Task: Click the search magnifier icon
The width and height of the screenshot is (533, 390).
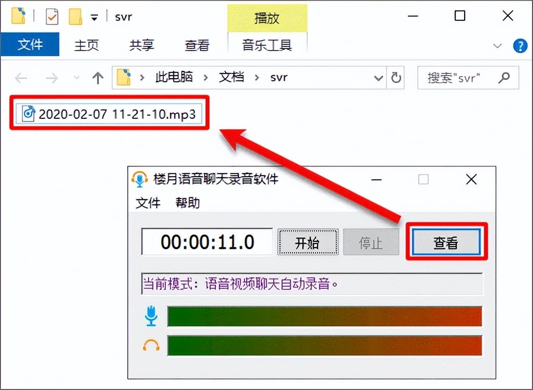Action: [x=504, y=78]
